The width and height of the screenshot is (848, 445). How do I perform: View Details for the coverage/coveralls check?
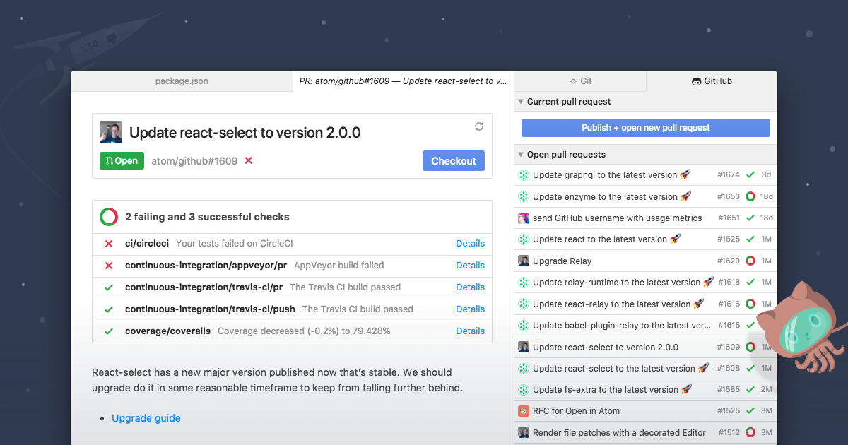click(470, 331)
